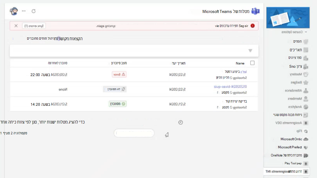Select the ניתוח מבנה טקסט שגוי sidebar item
Viewport: 317px width, 178px height.
287,115
